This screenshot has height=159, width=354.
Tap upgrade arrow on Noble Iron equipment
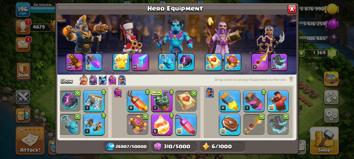[104, 116]
